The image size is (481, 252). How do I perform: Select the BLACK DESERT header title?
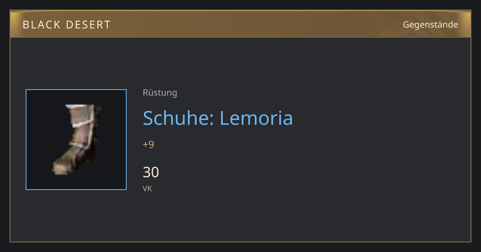(x=67, y=25)
